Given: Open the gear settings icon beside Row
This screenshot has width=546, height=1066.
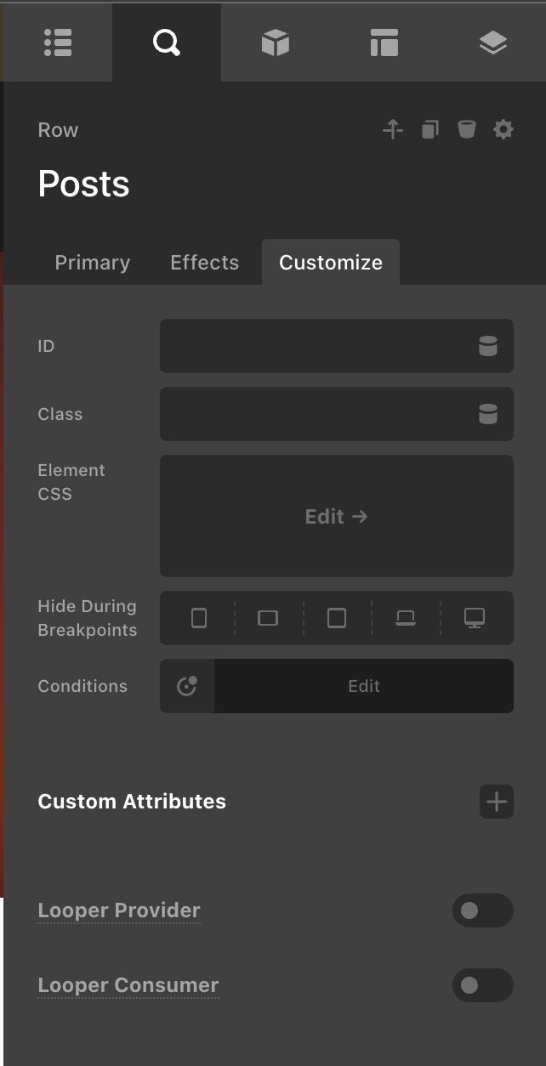Looking at the screenshot, I should [503, 130].
